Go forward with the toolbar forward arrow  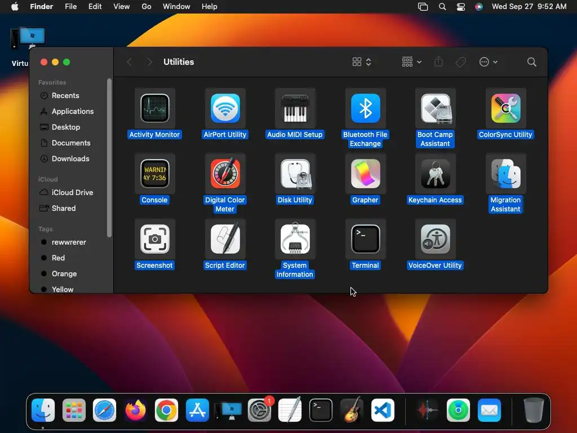coord(149,62)
